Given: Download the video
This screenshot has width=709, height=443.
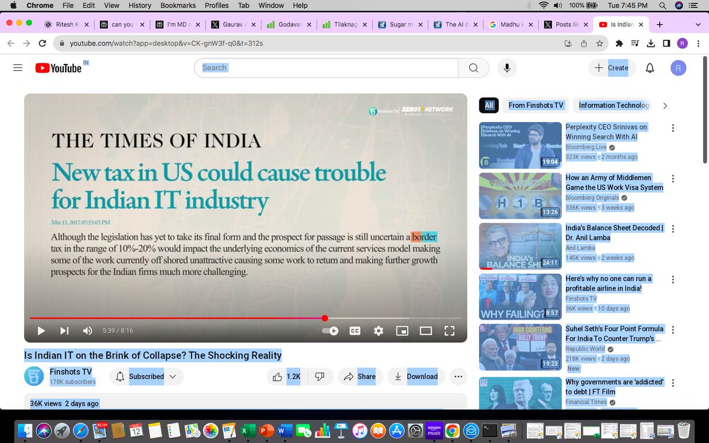Looking at the screenshot, I should tap(416, 376).
